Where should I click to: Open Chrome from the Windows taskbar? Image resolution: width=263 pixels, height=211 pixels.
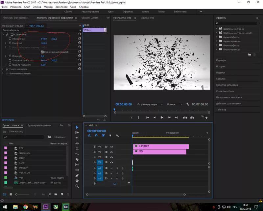[x=25, y=207]
